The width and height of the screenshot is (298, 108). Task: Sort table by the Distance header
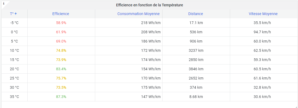196,14
